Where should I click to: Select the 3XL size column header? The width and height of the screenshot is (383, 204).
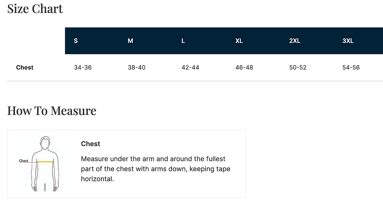pyautogui.click(x=348, y=41)
